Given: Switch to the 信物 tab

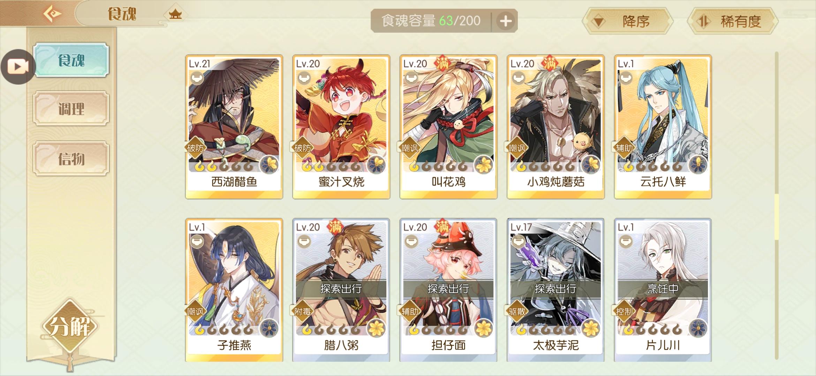Looking at the screenshot, I should [71, 158].
